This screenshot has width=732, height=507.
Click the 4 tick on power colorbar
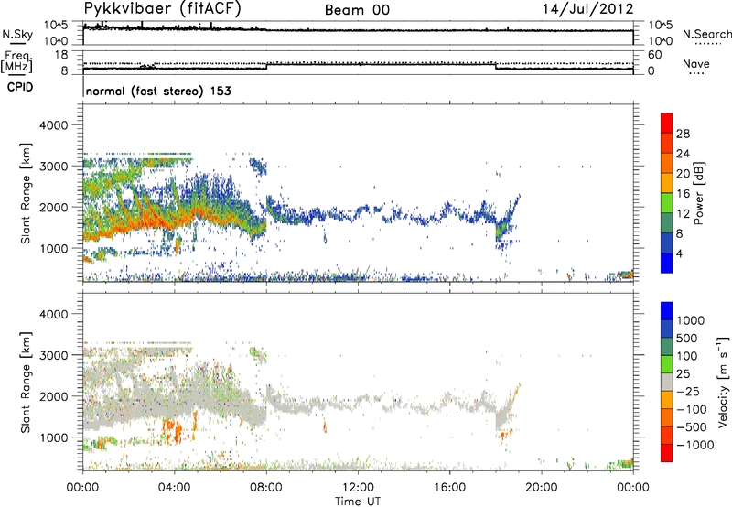pos(679,253)
